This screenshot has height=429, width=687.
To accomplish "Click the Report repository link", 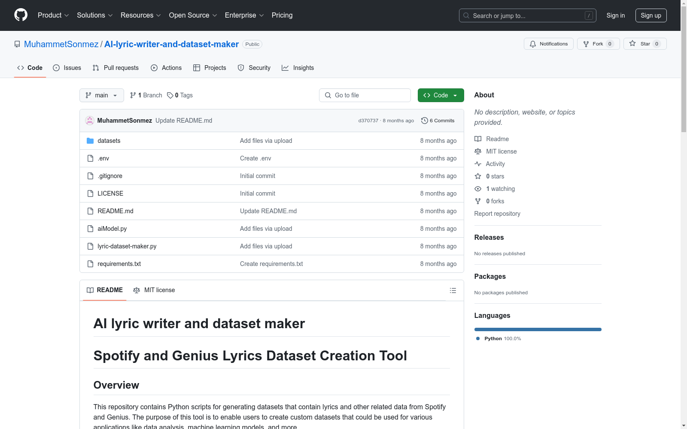I will click(x=497, y=214).
